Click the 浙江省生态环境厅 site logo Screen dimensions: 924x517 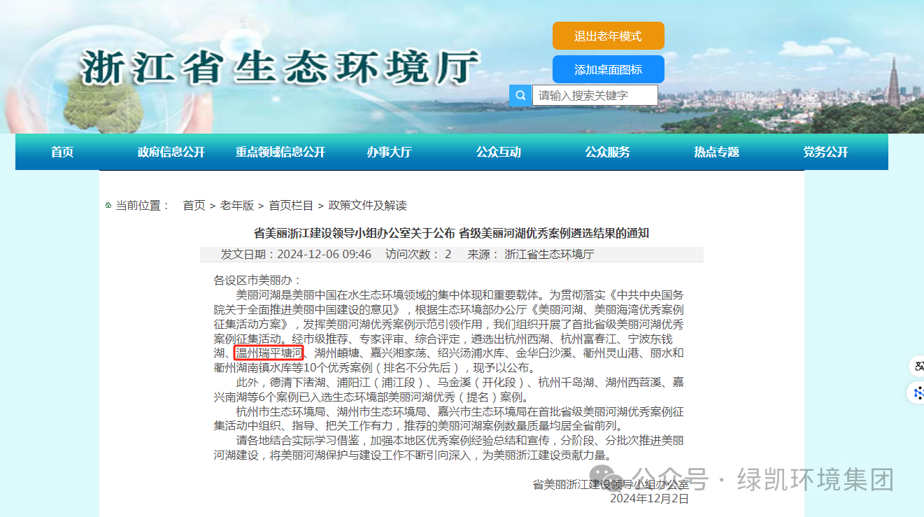tap(280, 69)
